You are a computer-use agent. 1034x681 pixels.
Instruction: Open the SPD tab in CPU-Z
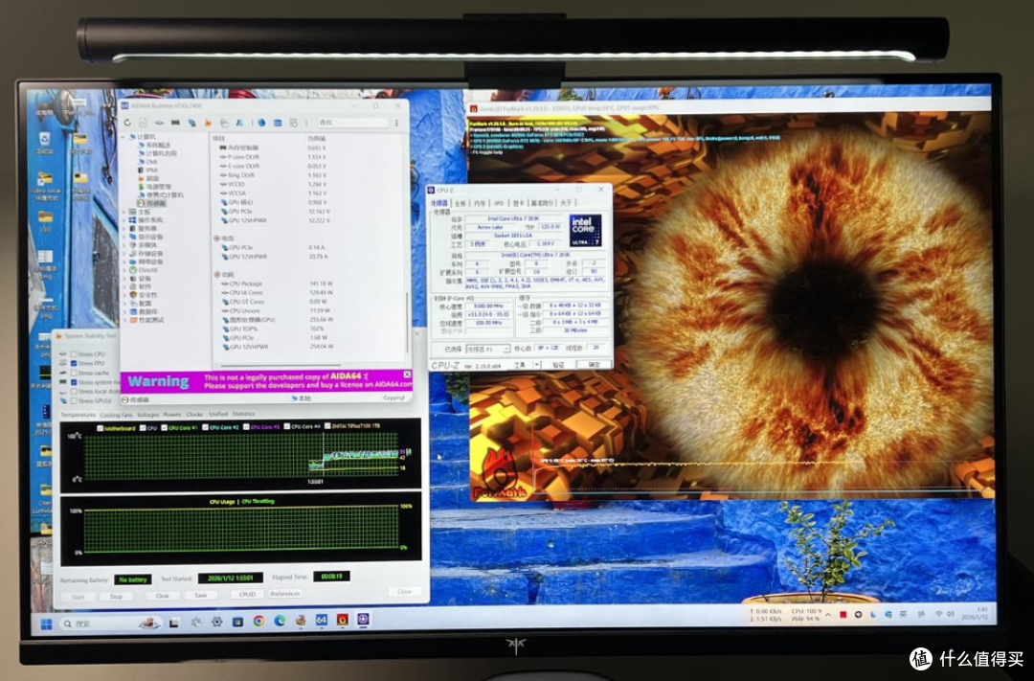499,203
